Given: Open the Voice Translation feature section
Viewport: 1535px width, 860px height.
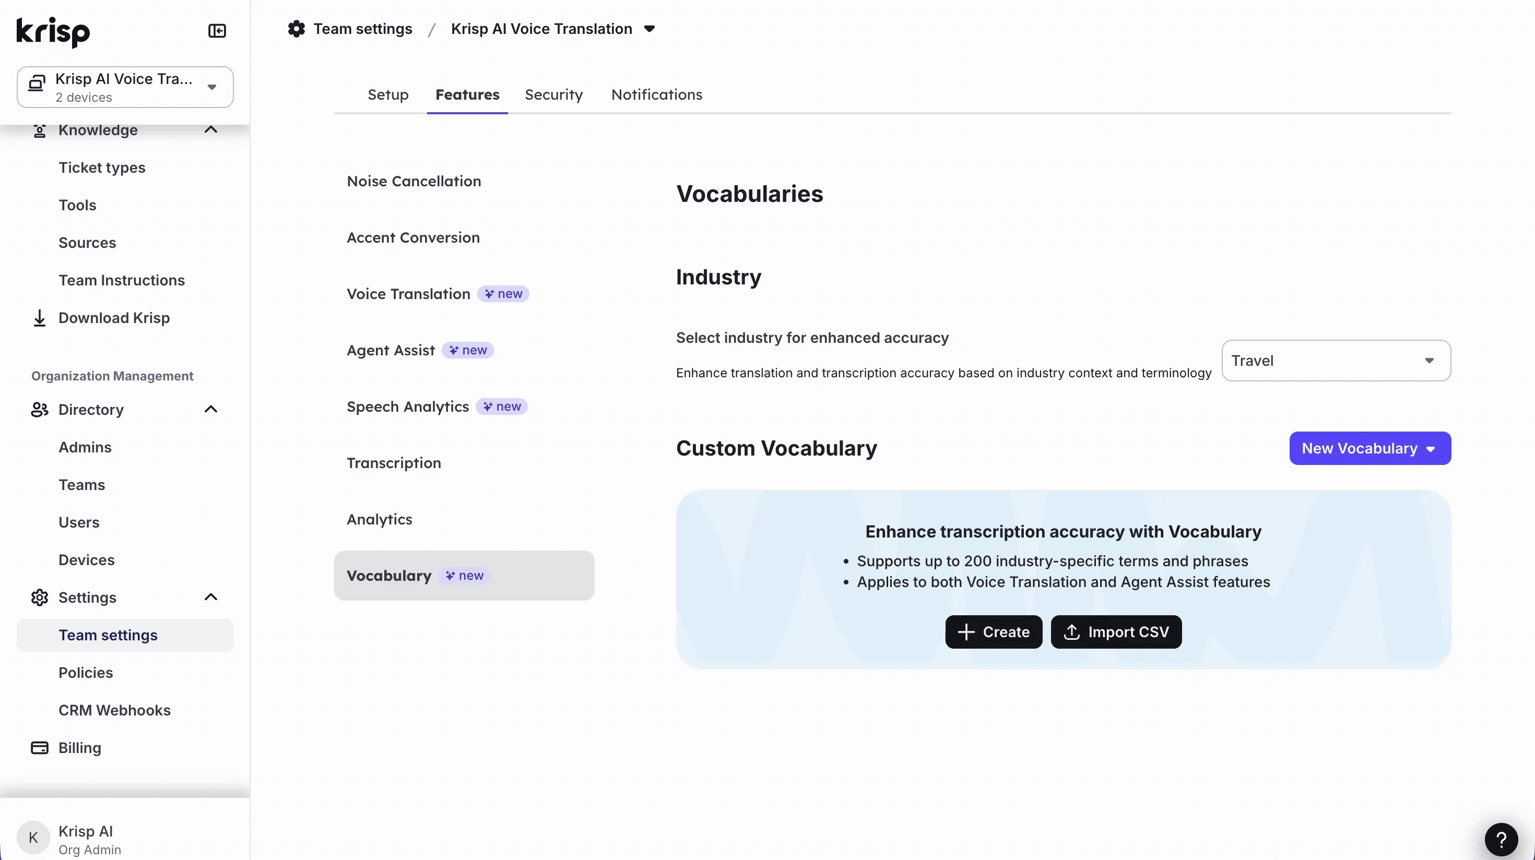Looking at the screenshot, I should click(408, 294).
